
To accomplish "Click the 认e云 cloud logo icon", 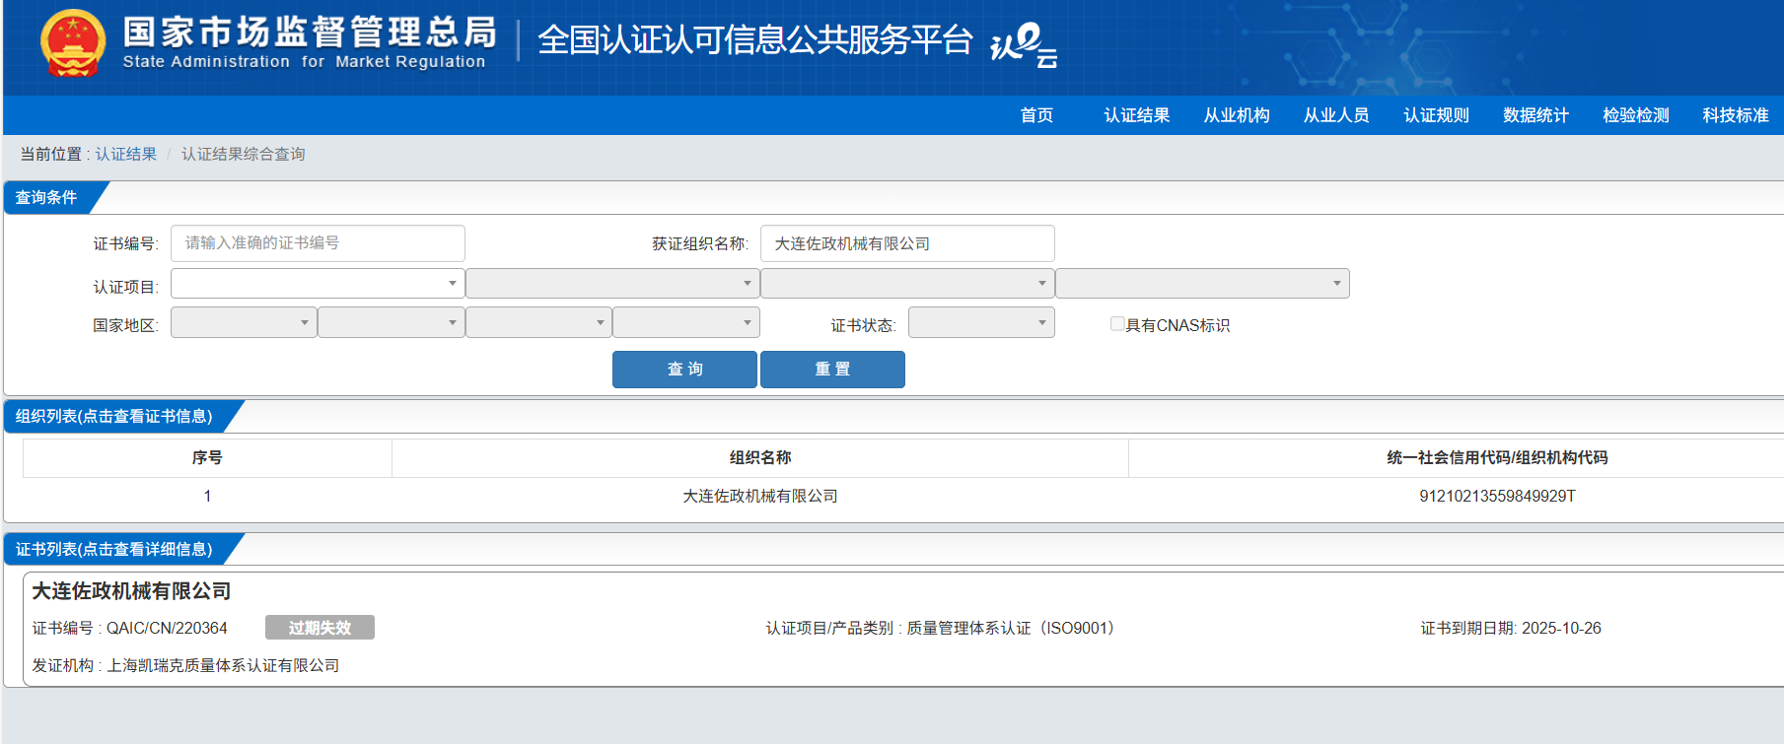I will click(x=1024, y=44).
